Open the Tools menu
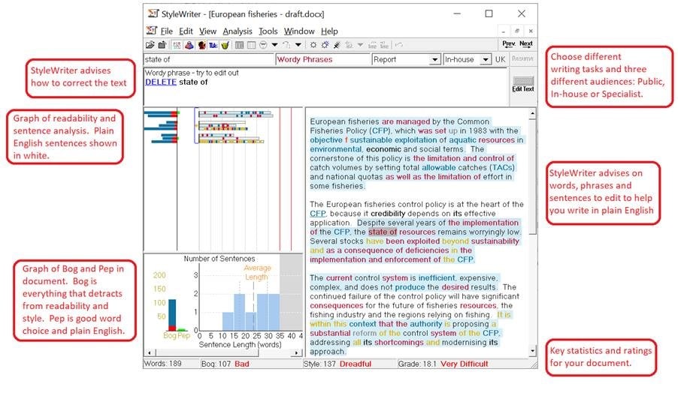 [x=268, y=31]
